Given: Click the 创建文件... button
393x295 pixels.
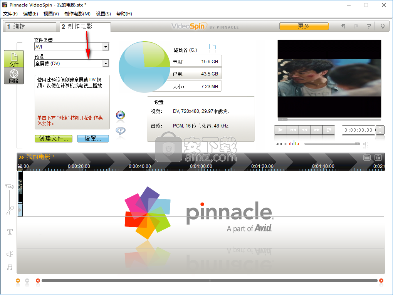Looking at the screenshot, I should 54,139.
